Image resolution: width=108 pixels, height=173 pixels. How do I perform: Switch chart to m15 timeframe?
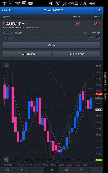[7, 170]
